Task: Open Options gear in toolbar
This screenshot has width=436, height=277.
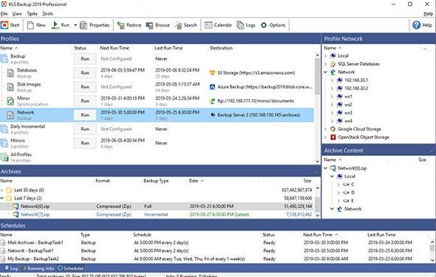Action: point(264,25)
